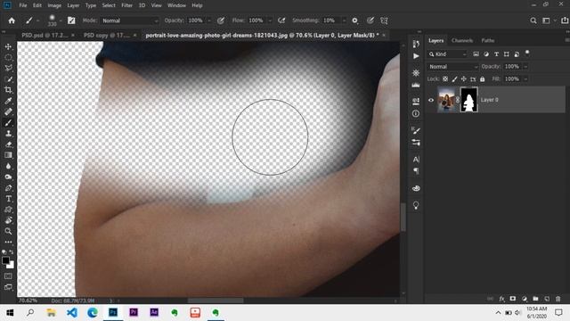Switch to the Channels tab
Viewport: 570px width, 321px height.
click(462, 40)
